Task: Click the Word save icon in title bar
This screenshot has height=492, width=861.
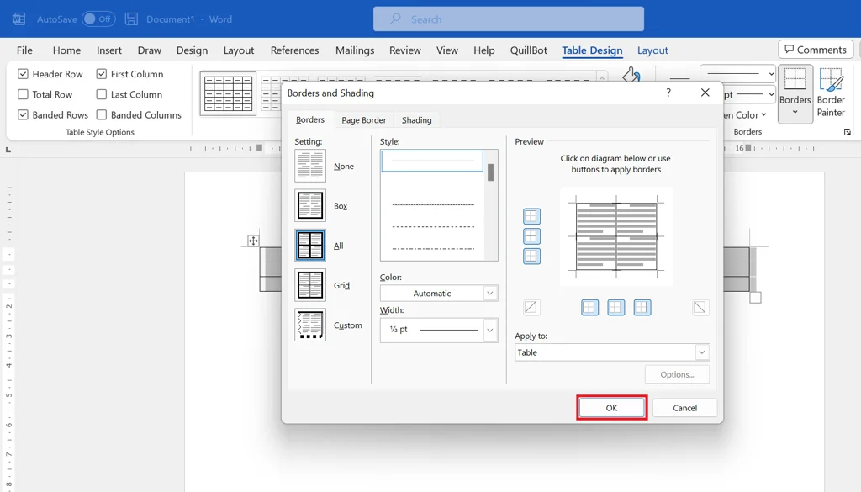Action: [131, 19]
